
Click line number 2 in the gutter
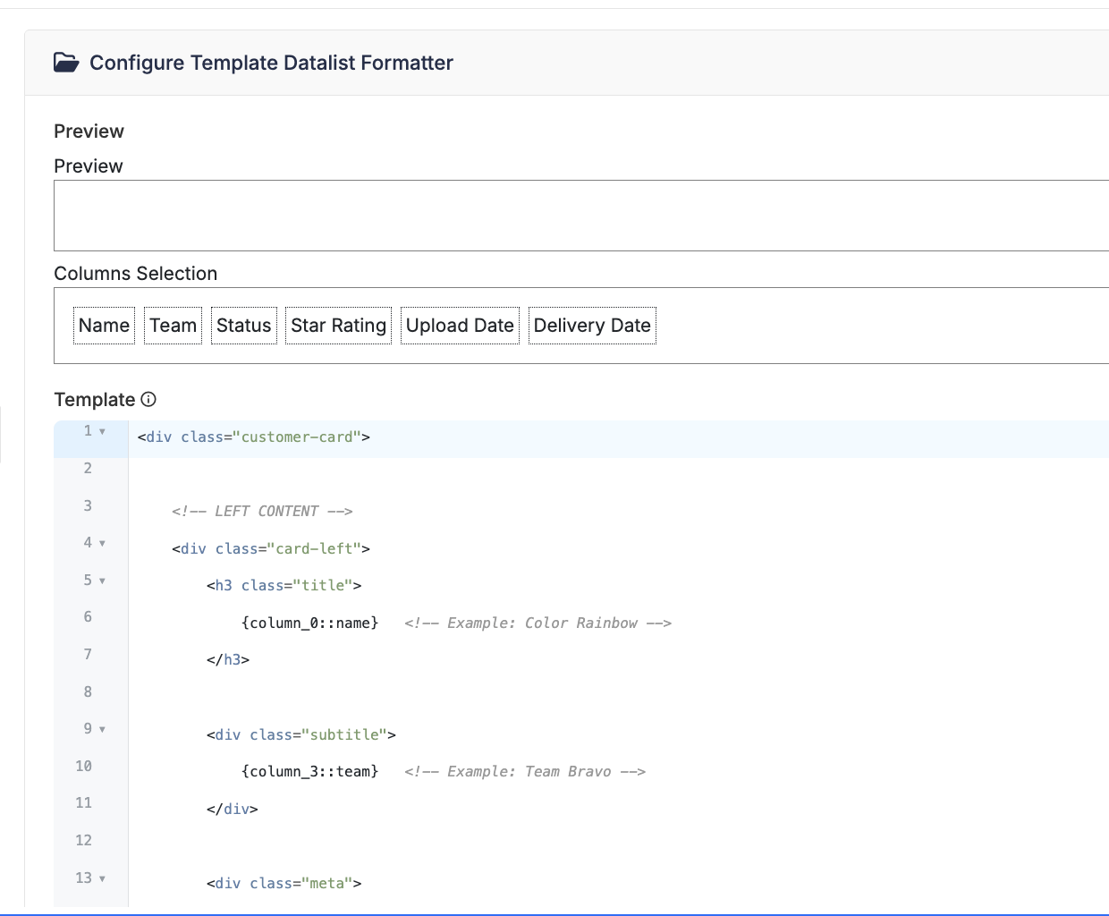point(88,468)
